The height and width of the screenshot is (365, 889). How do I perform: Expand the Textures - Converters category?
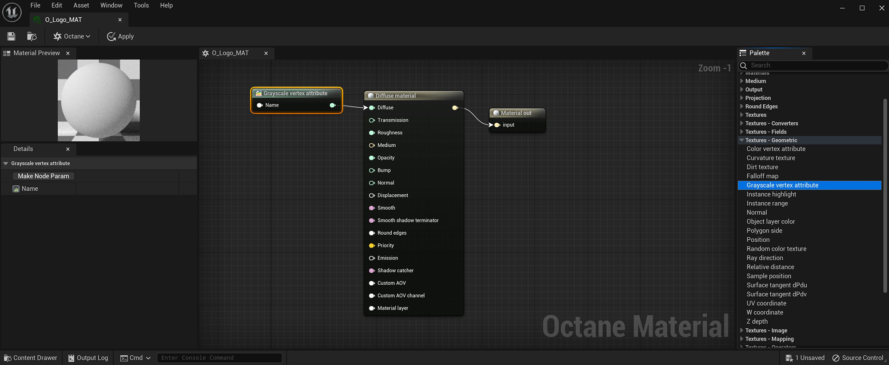point(741,123)
